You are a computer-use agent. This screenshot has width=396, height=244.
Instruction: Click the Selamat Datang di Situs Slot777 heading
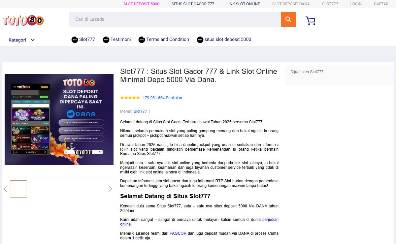(x=165, y=196)
